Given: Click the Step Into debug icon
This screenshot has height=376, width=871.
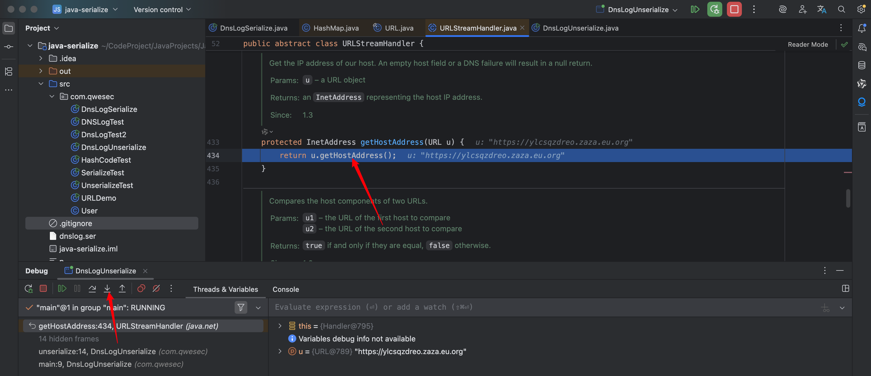Looking at the screenshot, I should 107,288.
